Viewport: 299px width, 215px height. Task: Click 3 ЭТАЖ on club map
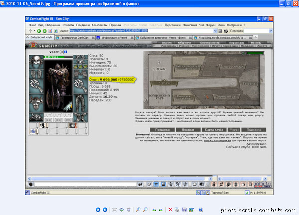pos(159,69)
